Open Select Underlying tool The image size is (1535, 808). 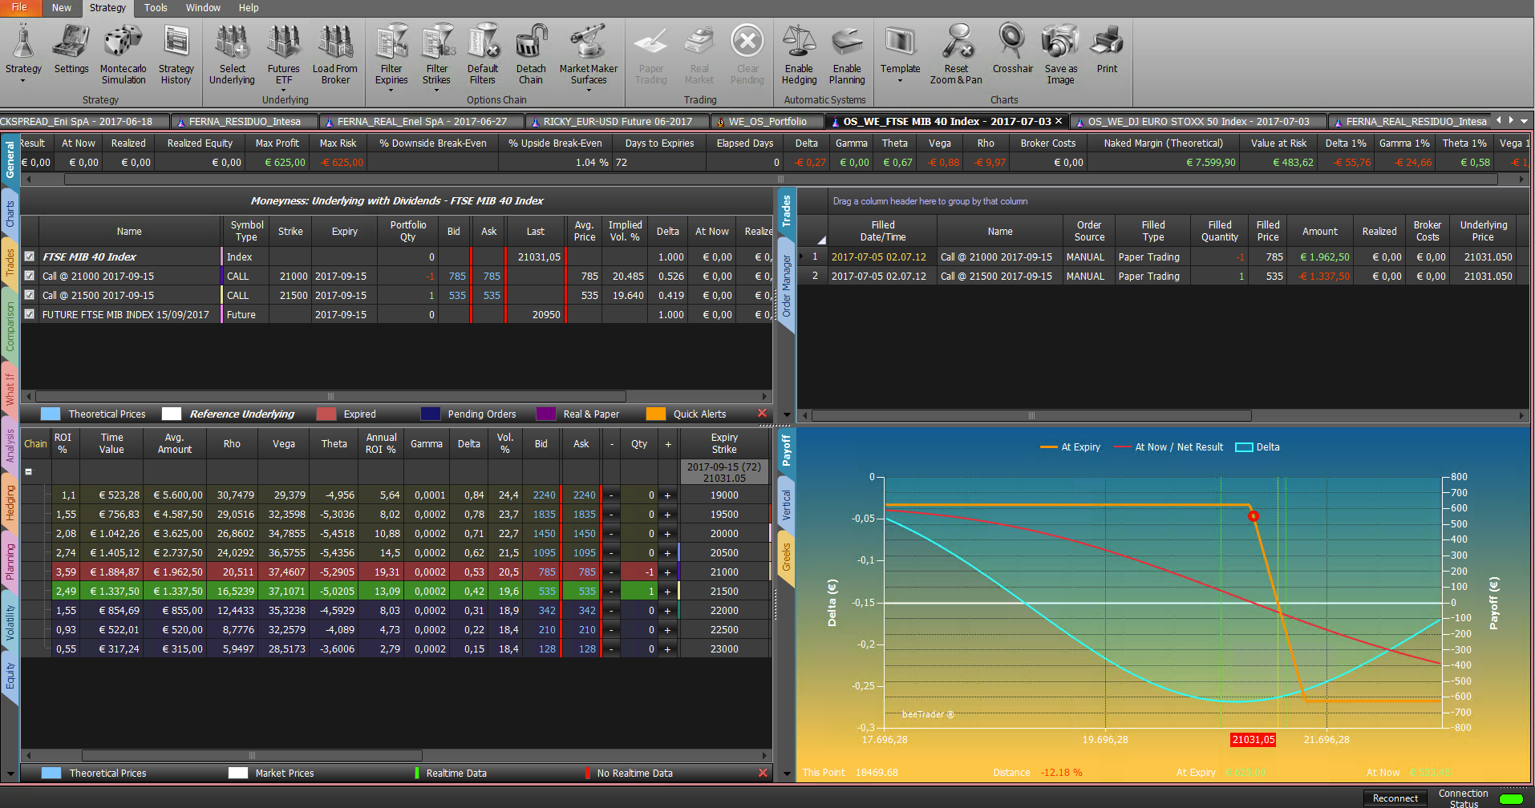point(232,53)
